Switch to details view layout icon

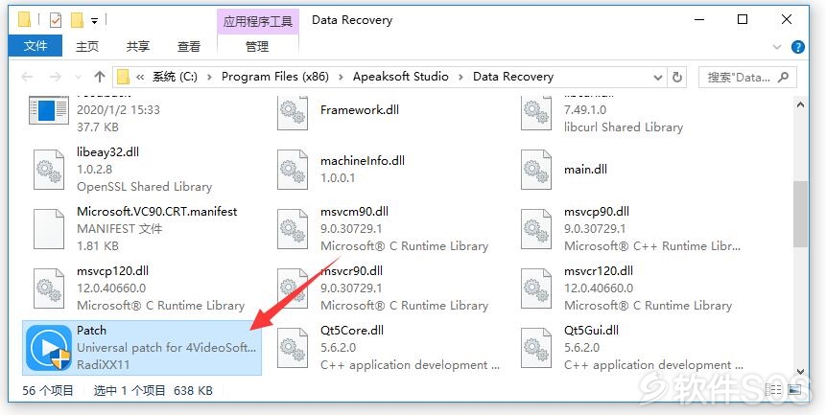[773, 390]
